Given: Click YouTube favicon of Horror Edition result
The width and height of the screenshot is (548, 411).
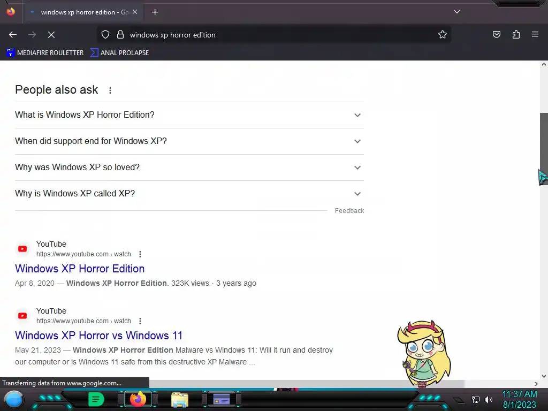Looking at the screenshot, I should pos(22,249).
